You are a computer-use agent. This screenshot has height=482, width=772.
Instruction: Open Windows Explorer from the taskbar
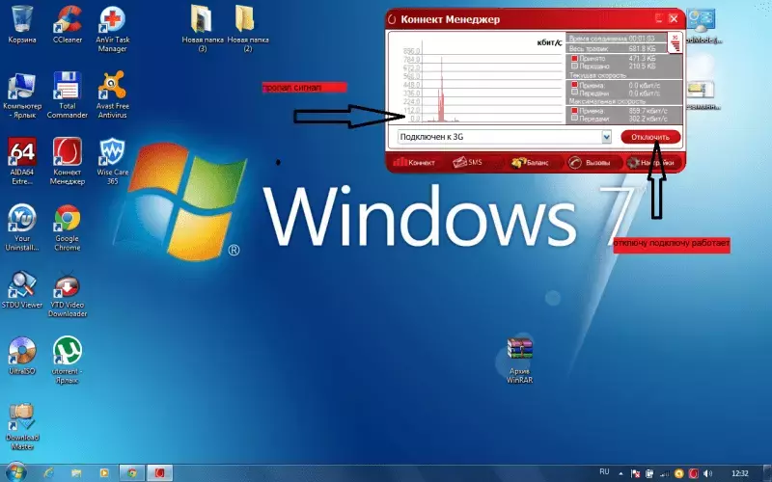tap(76, 473)
